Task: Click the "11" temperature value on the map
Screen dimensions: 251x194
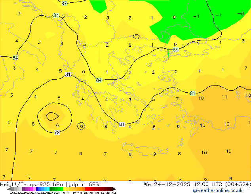Action: coord(224,97)
